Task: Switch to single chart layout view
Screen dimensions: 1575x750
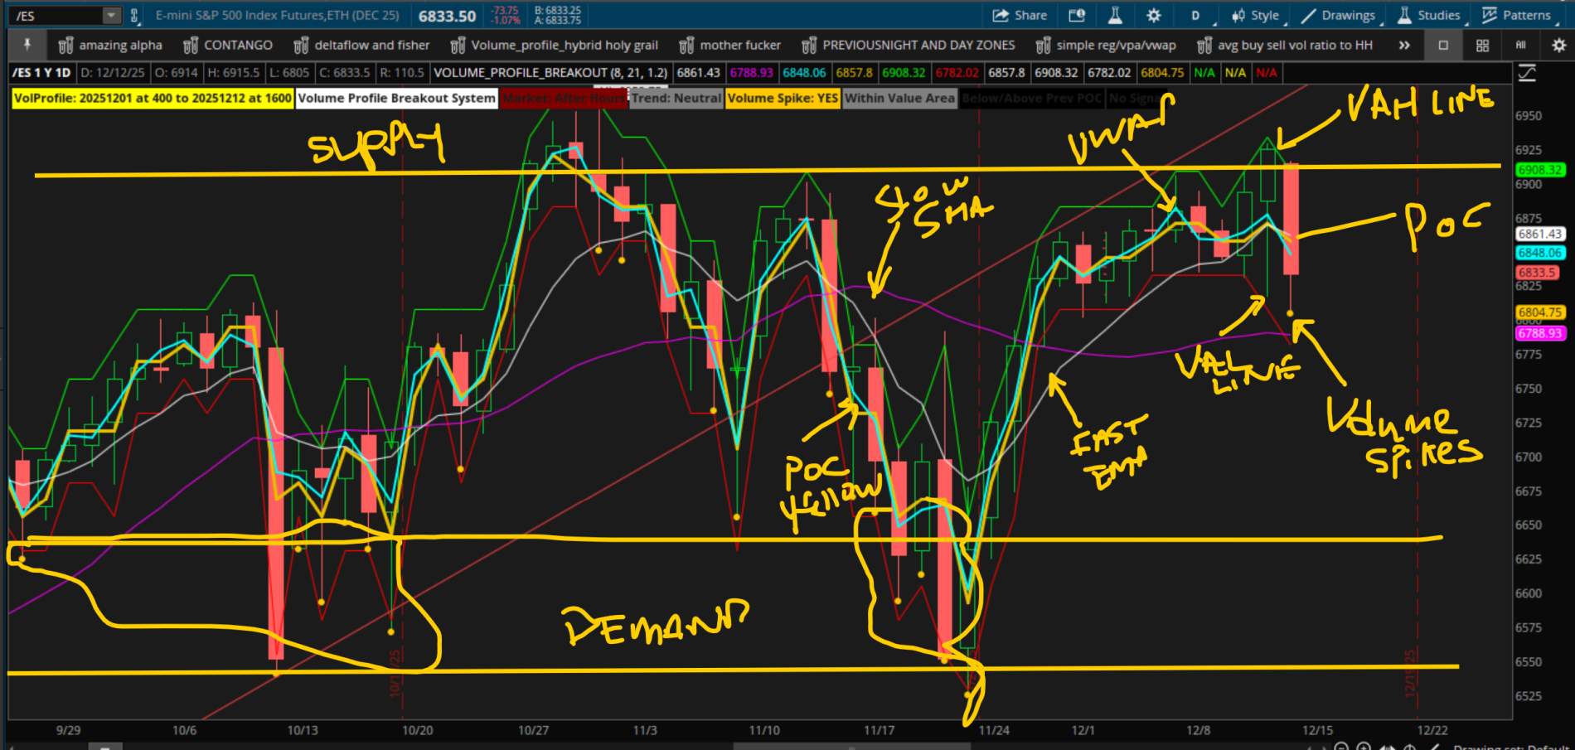Action: pos(1443,45)
